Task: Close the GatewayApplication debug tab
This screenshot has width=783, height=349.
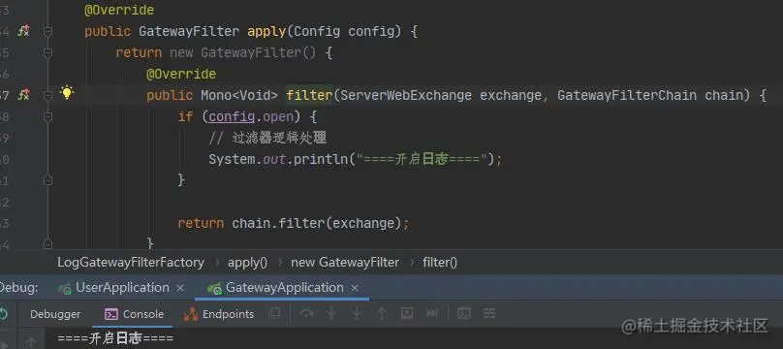Action: pos(355,289)
